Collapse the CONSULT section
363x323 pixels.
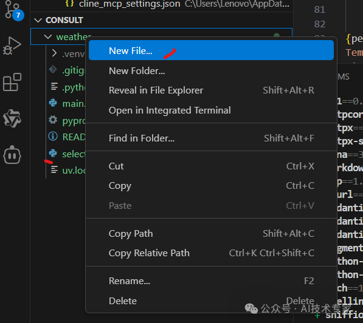[x=38, y=21]
